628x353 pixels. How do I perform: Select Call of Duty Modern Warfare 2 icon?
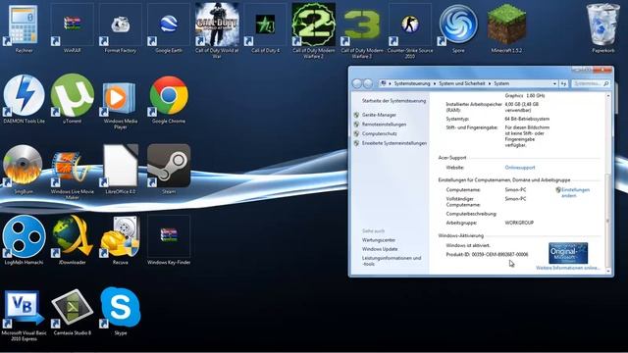pyautogui.click(x=314, y=25)
